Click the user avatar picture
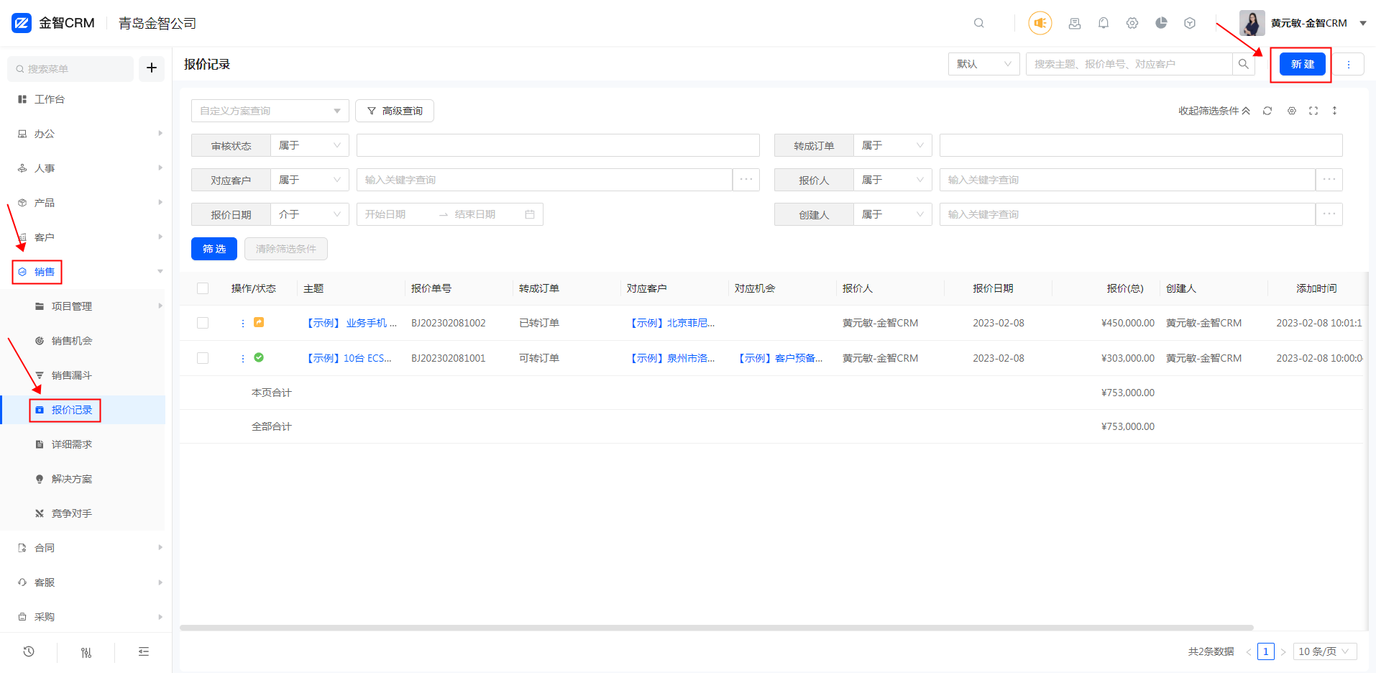Screen dimensions: 1376x673 pyautogui.click(x=1252, y=23)
